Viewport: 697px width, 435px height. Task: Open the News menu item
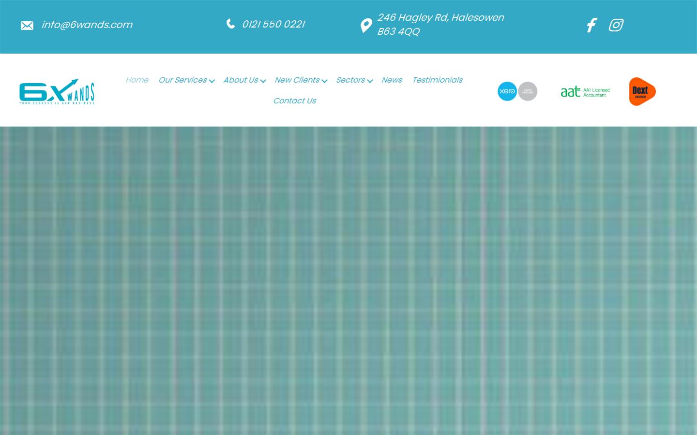tap(392, 80)
